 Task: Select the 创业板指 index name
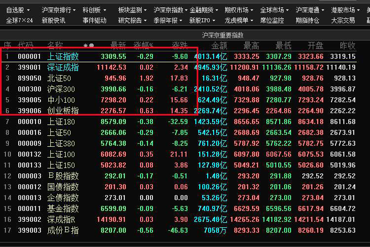point(63,111)
